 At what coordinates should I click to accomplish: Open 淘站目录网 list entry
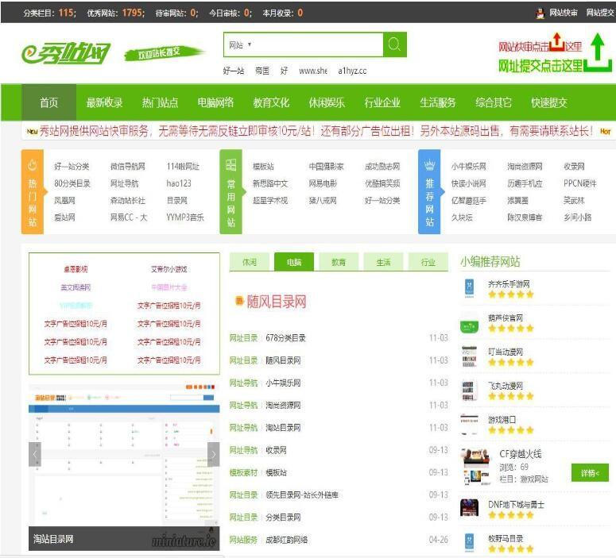[283, 427]
